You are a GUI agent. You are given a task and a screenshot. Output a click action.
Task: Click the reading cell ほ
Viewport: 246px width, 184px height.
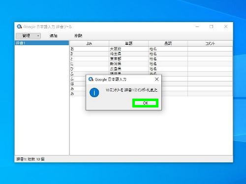pyautogui.click(x=78, y=84)
